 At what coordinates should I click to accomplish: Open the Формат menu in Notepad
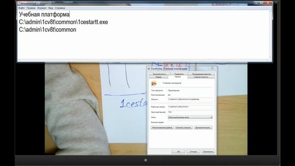click(x=42, y=8)
